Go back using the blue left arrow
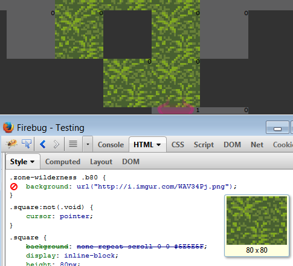 pyautogui.click(x=43, y=144)
